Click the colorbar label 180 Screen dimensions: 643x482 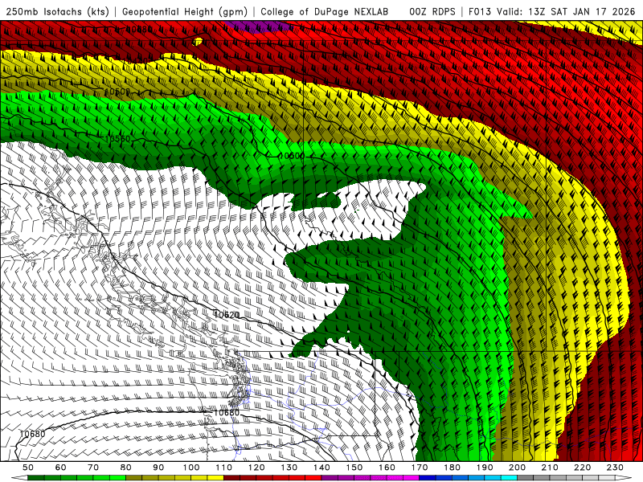(453, 468)
